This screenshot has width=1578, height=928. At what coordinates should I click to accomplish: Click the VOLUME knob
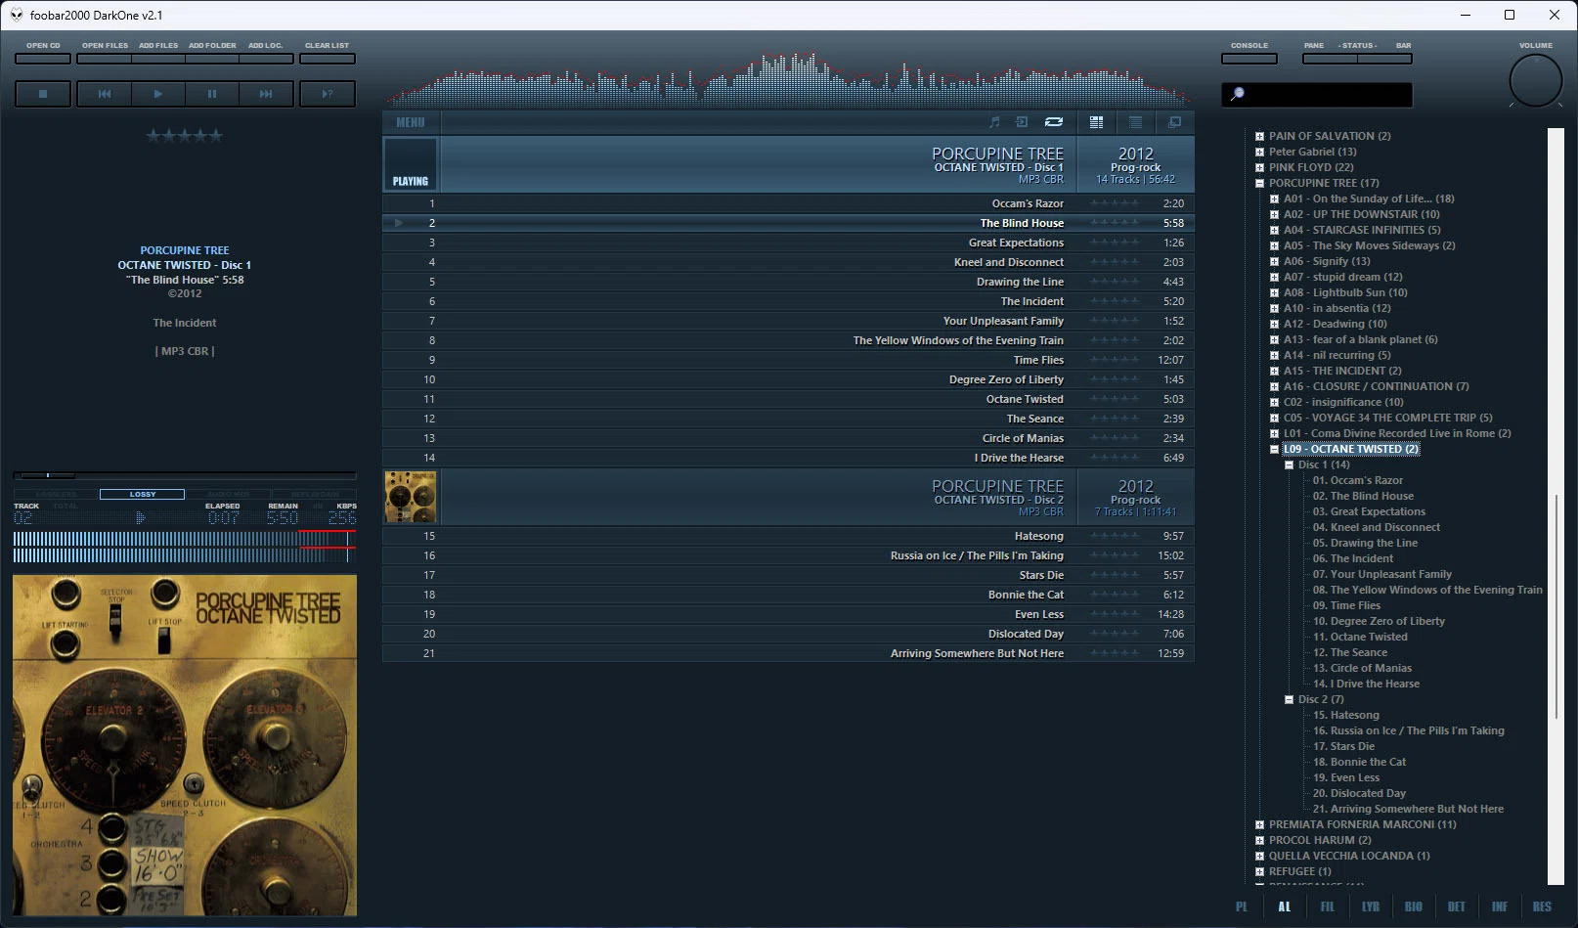tap(1536, 80)
